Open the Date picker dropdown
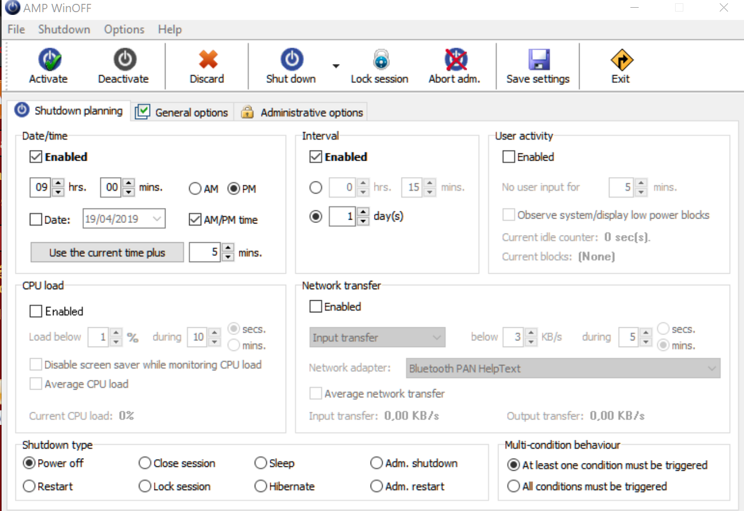 157,219
